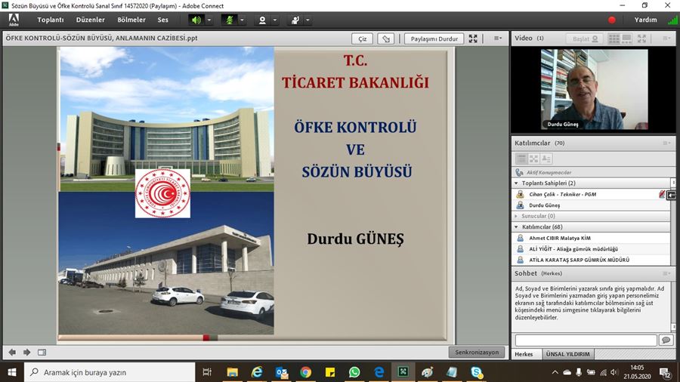Select the pointer tool in share pod

[x=385, y=39]
